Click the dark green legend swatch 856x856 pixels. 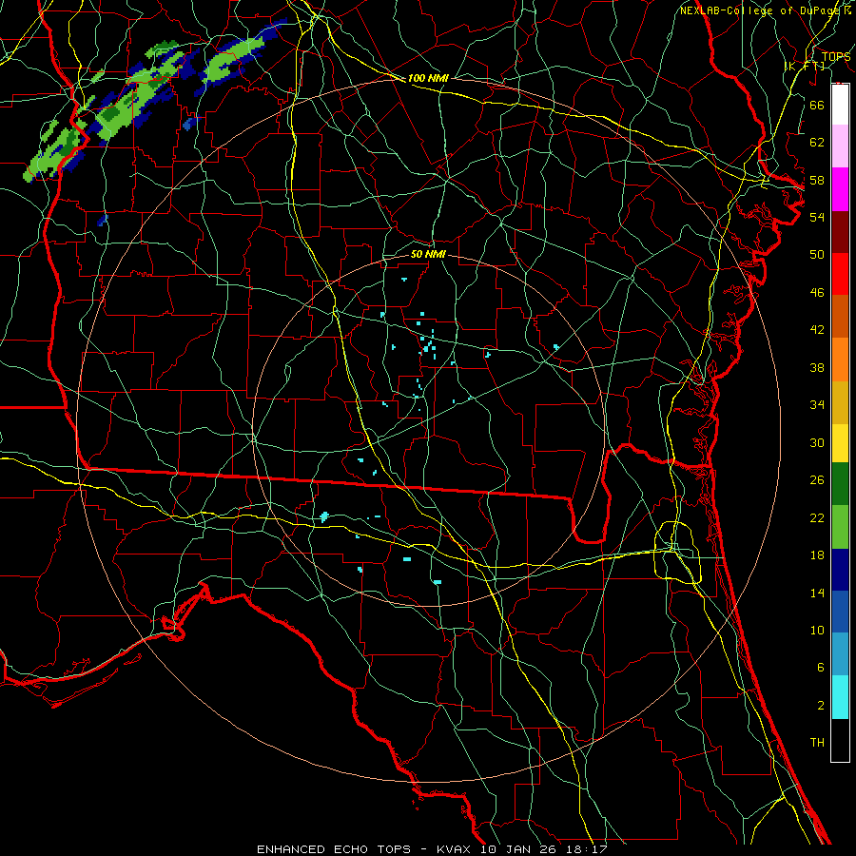pos(840,484)
